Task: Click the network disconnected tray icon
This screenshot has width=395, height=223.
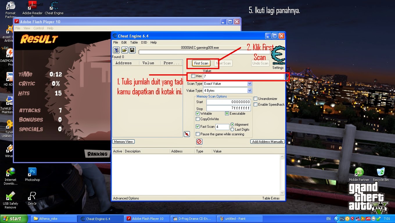Action: [x=358, y=219]
